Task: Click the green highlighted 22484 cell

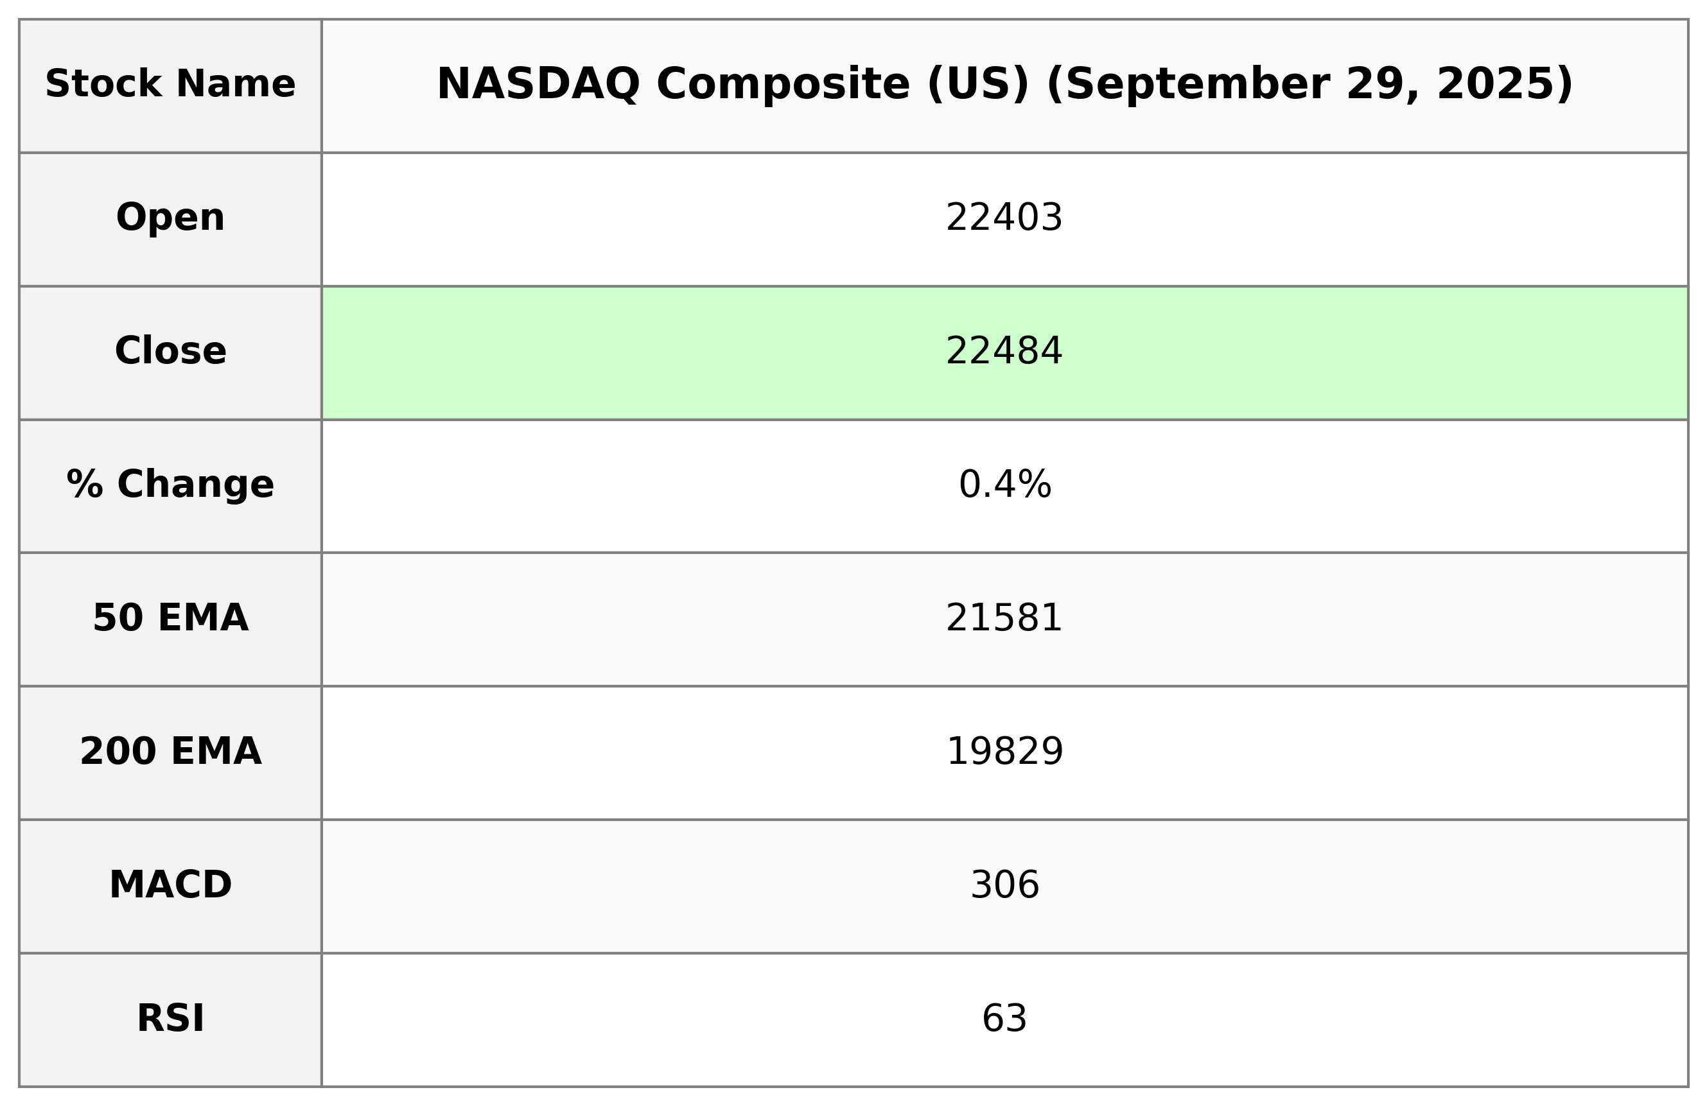Action: pyautogui.click(x=1003, y=351)
